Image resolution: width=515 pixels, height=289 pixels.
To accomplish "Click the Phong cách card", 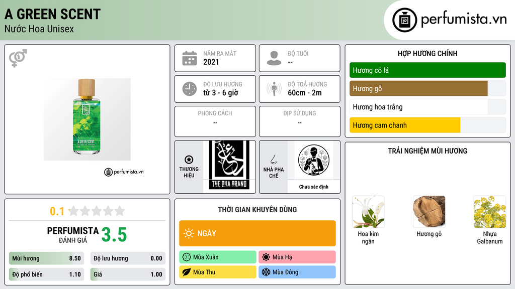I will click(x=215, y=121).
